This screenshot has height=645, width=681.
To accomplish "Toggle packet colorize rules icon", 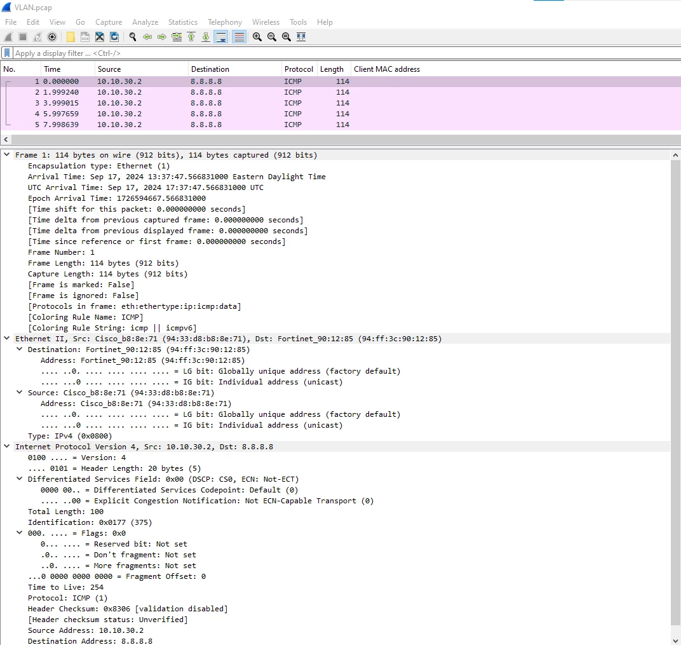I will click(239, 37).
